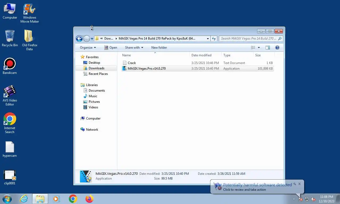Open Firefox from the taskbar
Viewport: 340px width, 204px height.
pos(89,199)
